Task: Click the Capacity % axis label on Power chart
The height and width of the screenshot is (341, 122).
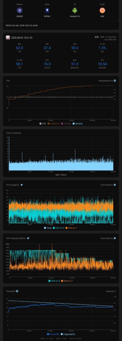Action: pyautogui.click(x=111, y=291)
